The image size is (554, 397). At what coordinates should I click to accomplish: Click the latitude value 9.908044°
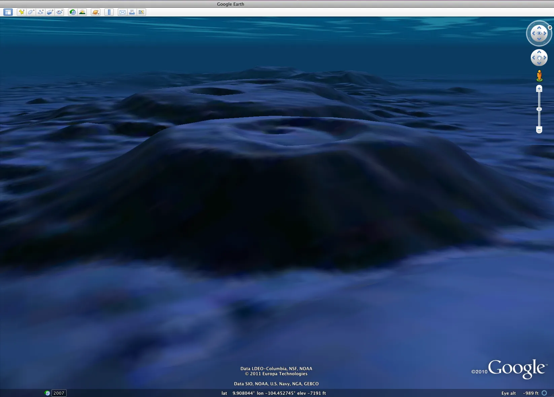point(243,393)
